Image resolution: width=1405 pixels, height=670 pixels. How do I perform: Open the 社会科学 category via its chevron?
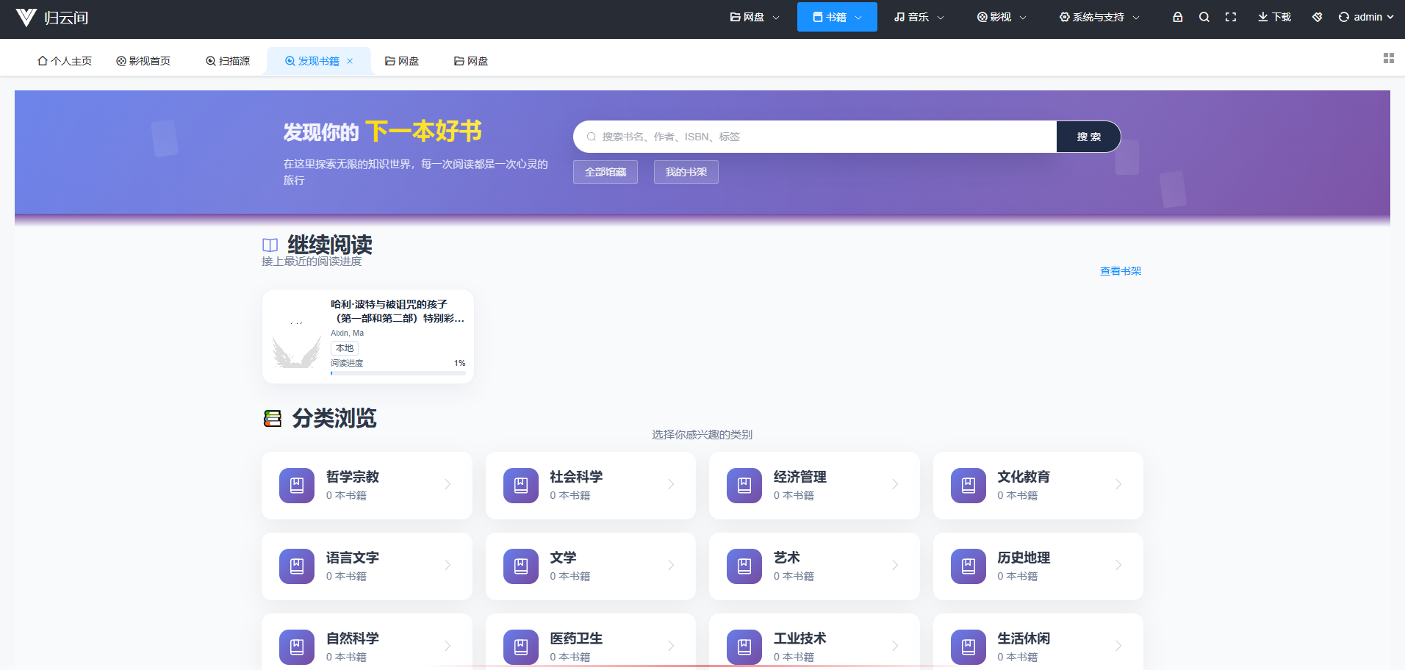(x=671, y=484)
